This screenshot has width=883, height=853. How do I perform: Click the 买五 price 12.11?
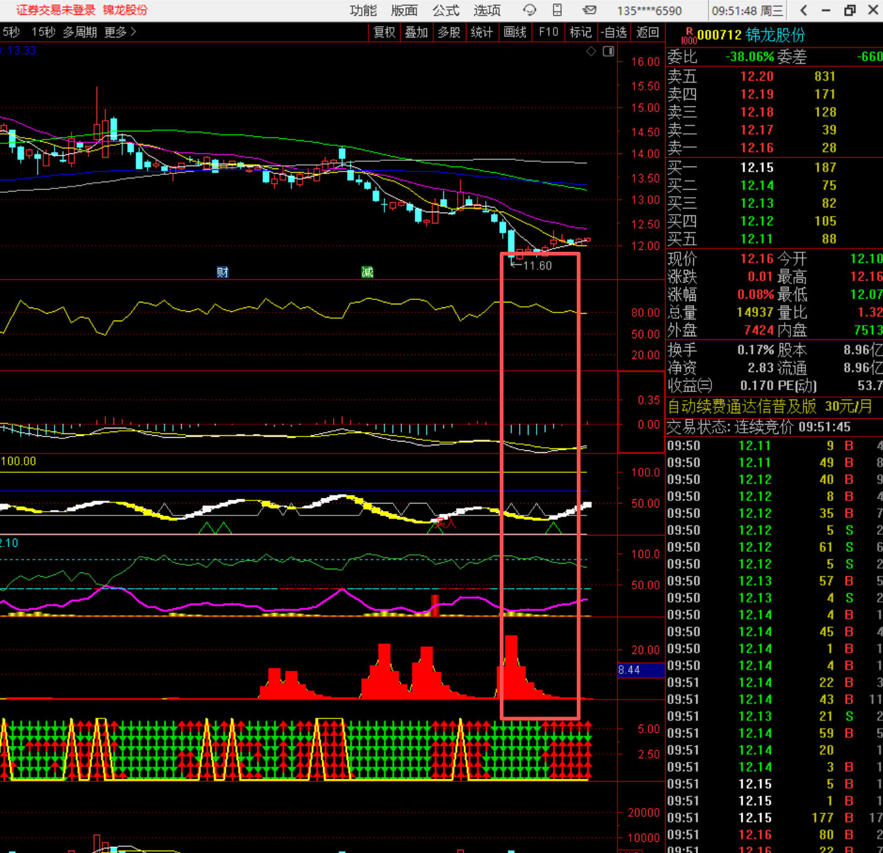(757, 239)
